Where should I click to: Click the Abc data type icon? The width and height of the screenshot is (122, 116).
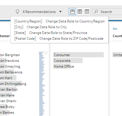point(115,29)
